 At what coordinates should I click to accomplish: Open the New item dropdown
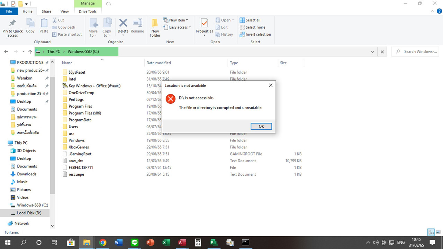[x=175, y=20]
